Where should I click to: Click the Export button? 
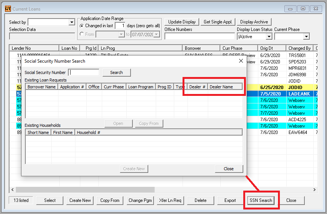230,200
